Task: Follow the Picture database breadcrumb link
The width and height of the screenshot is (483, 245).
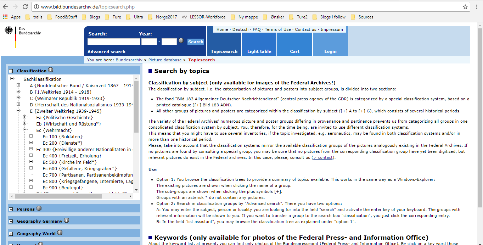Action: tap(165, 60)
